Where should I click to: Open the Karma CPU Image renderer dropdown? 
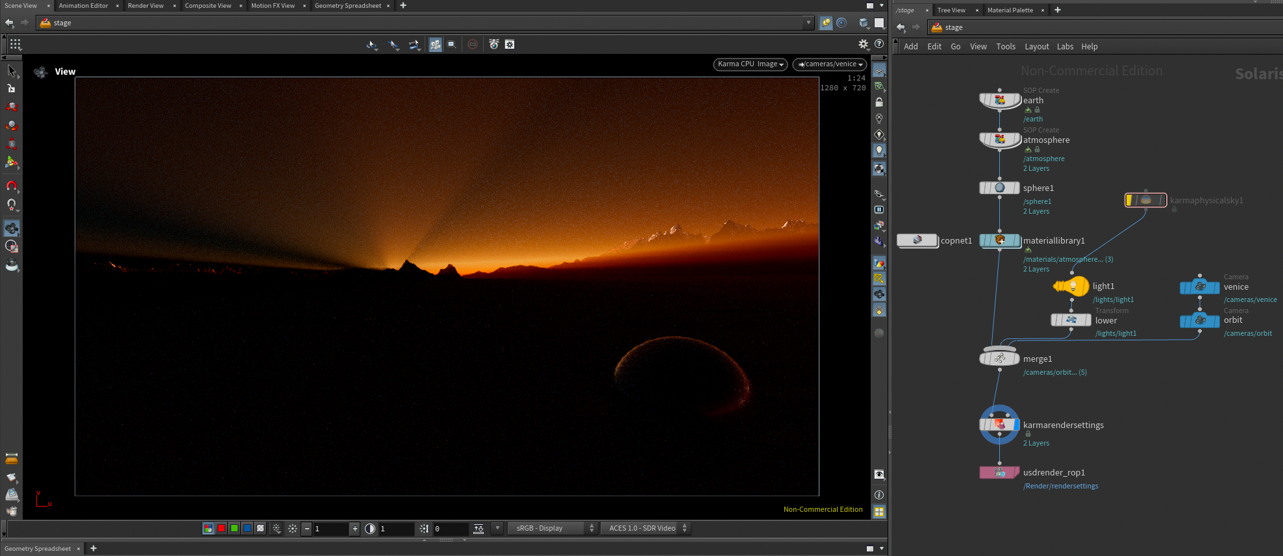pyautogui.click(x=751, y=64)
